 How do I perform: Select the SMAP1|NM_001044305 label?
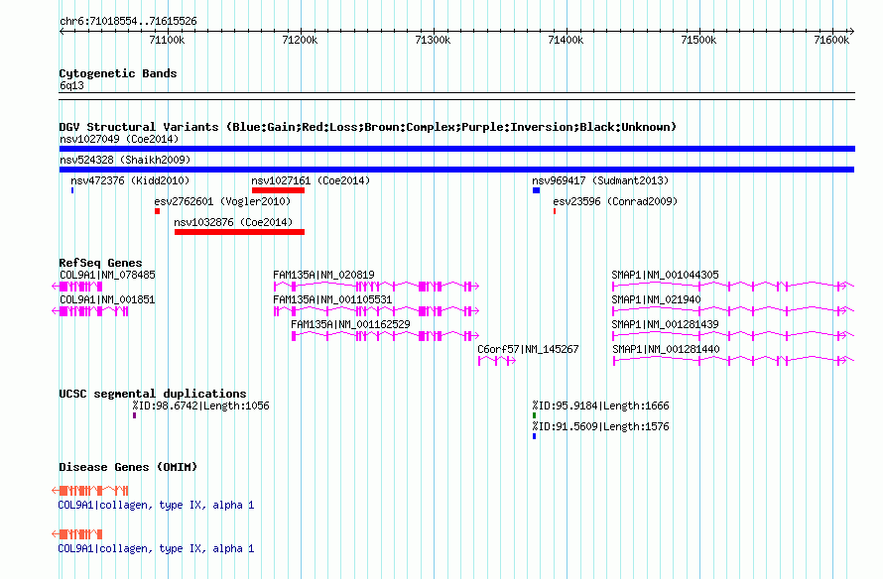point(665,276)
